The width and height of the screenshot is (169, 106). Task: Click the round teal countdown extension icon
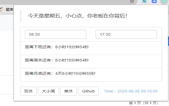(x=164, y=1)
